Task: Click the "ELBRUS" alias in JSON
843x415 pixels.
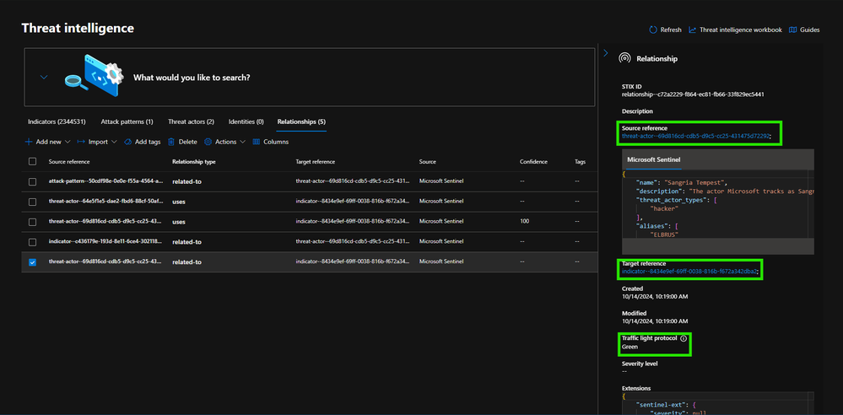Action: (665, 234)
